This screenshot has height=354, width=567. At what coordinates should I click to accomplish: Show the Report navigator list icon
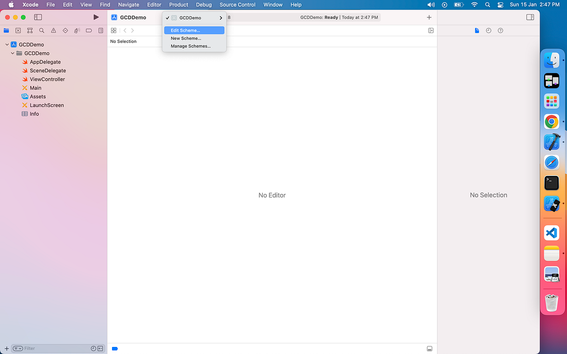[x=101, y=30]
